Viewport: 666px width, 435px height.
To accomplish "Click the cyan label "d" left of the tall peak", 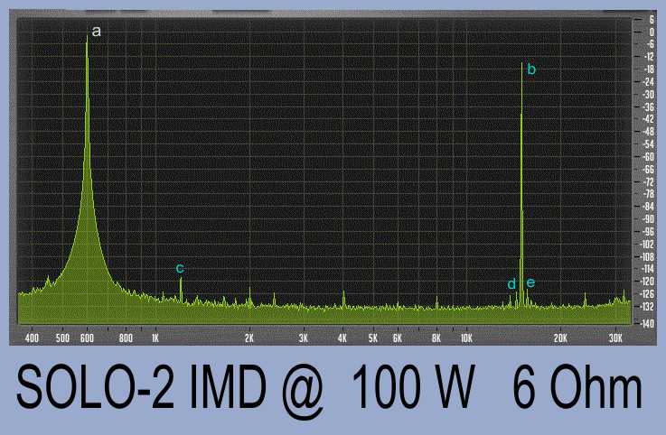I will pyautogui.click(x=511, y=284).
